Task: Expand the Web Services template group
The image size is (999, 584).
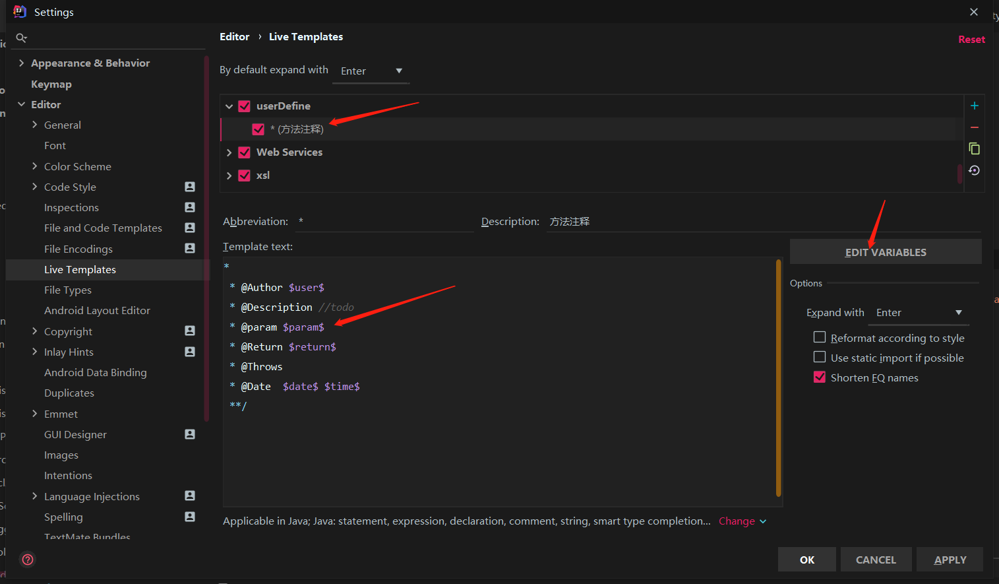Action: tap(229, 152)
